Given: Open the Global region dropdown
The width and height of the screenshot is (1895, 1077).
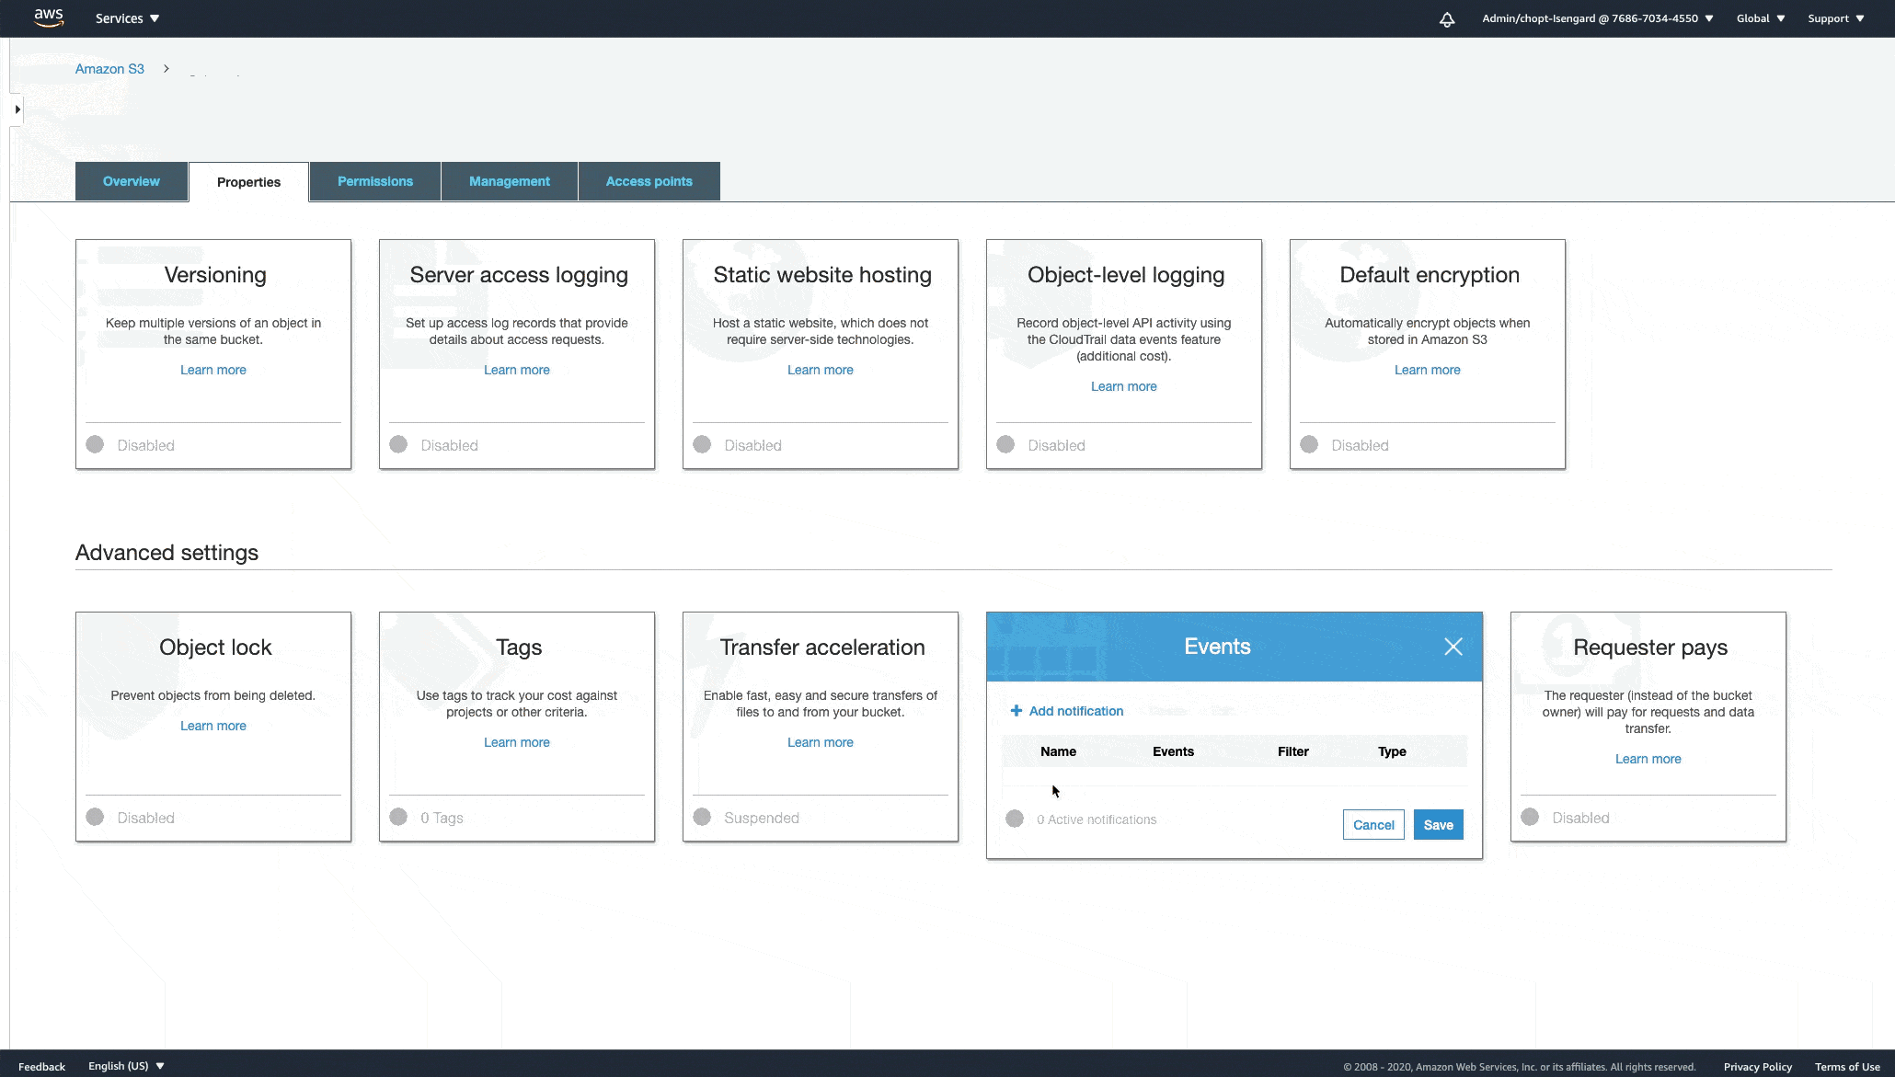Looking at the screenshot, I should point(1760,18).
